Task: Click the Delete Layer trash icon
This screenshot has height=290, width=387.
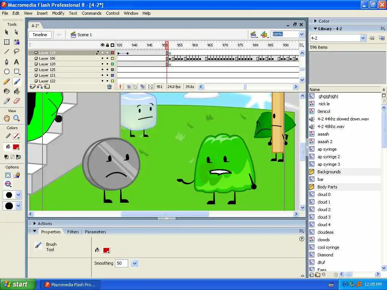Action: tap(109, 87)
